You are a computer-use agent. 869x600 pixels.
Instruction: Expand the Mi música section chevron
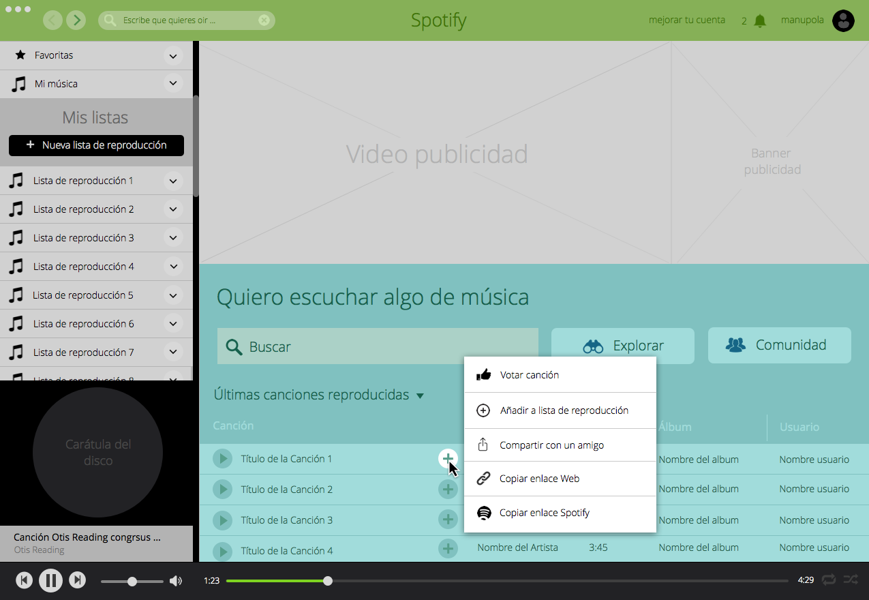[173, 84]
